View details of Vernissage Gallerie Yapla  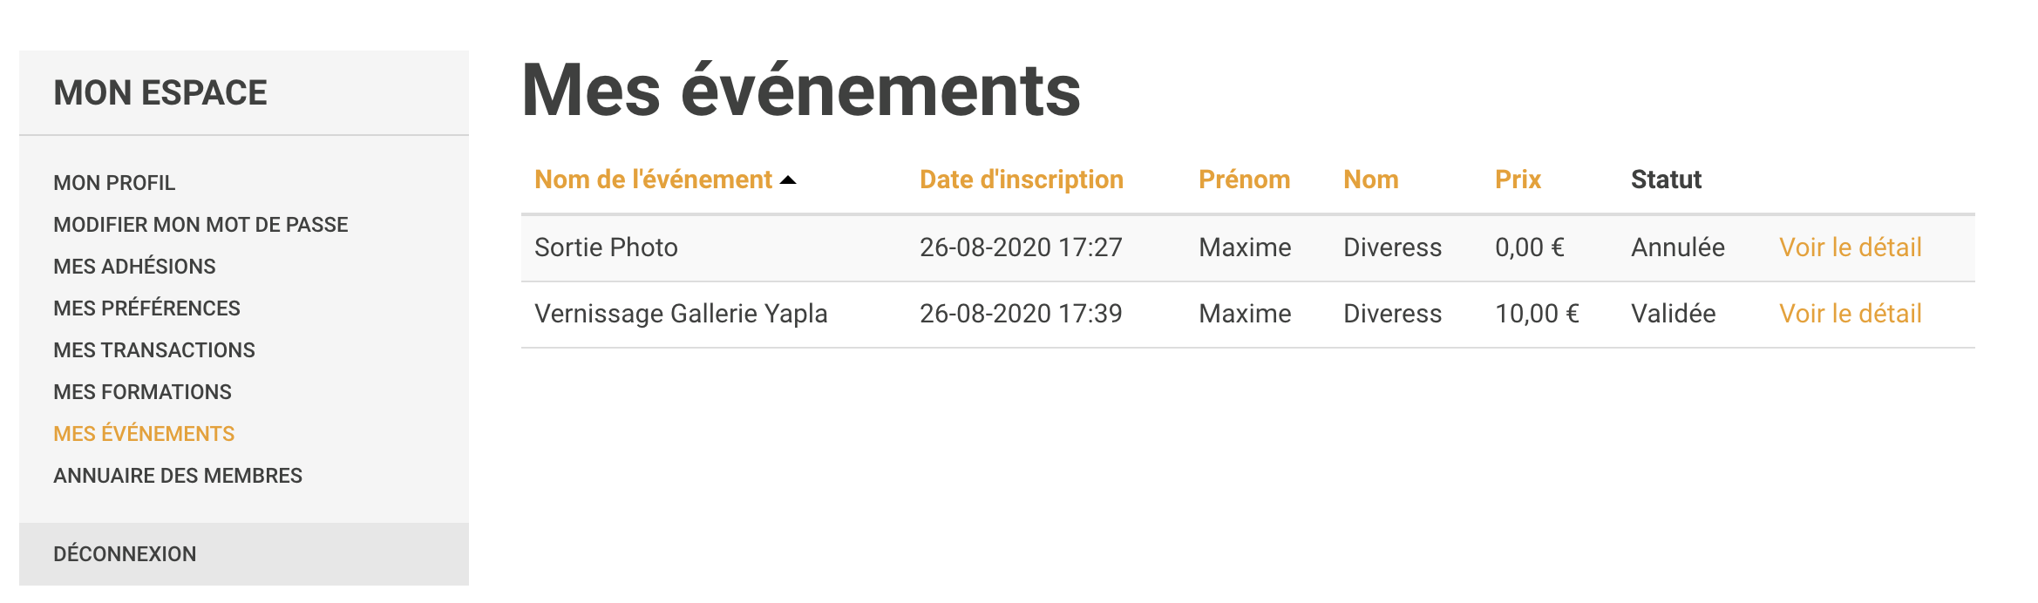coord(1850,314)
